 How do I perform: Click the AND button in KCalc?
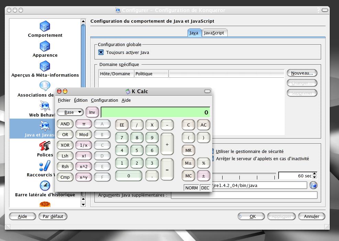coord(65,124)
